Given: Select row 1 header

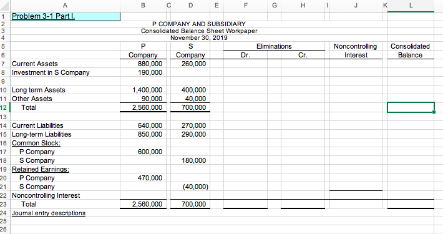Looking at the screenshot, I should point(5,16).
